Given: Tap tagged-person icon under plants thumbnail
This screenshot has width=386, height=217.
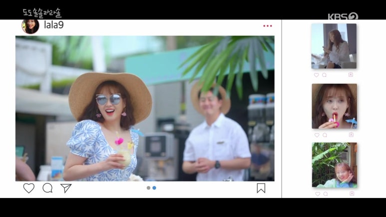Looking at the screenshot, I should click(352, 194).
